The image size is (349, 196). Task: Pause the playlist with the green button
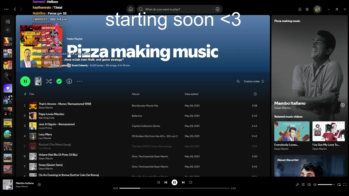tap(25, 81)
